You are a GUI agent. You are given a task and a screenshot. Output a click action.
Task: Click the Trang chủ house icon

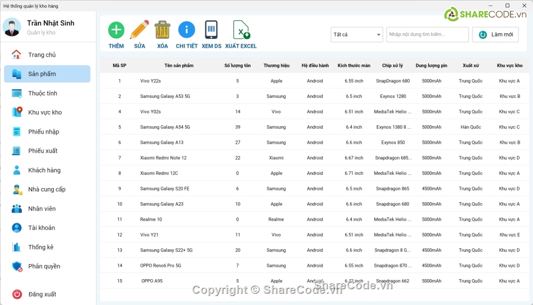pos(16,54)
